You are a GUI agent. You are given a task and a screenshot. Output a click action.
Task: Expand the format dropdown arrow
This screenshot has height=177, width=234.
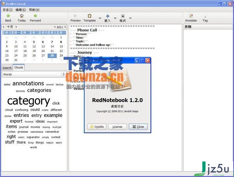click(x=130, y=18)
